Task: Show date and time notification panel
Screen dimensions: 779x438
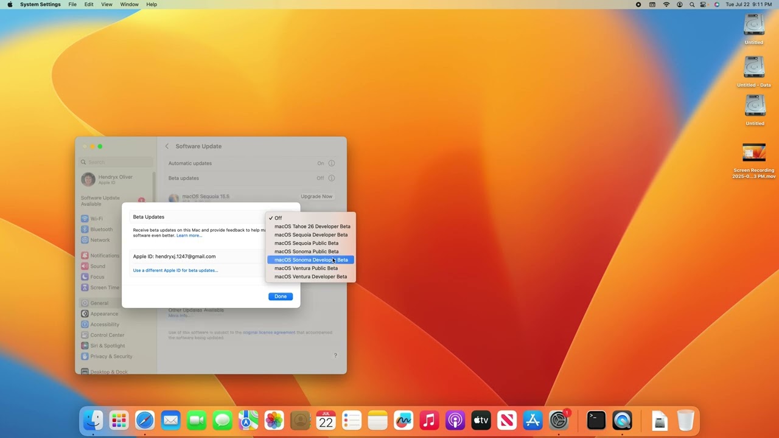Action: coord(749,4)
